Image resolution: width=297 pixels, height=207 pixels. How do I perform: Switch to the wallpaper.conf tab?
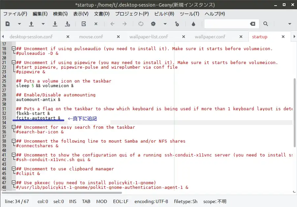[x=210, y=37]
